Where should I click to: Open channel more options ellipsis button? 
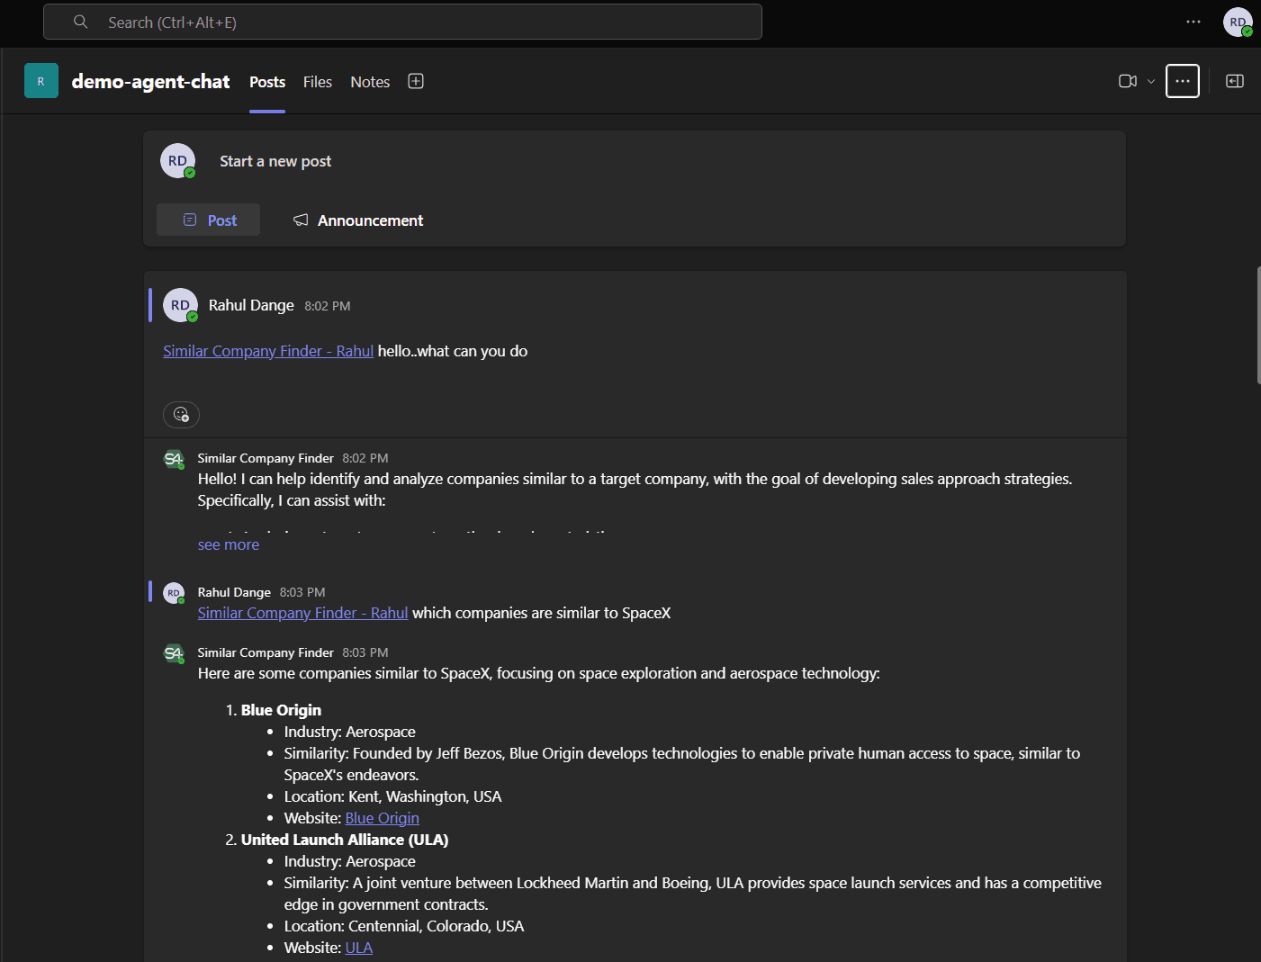1182,81
